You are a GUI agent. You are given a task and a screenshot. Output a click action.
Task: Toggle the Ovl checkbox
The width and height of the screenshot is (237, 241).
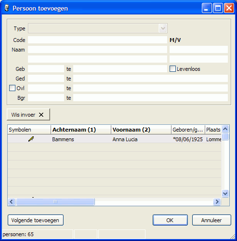(x=12, y=88)
